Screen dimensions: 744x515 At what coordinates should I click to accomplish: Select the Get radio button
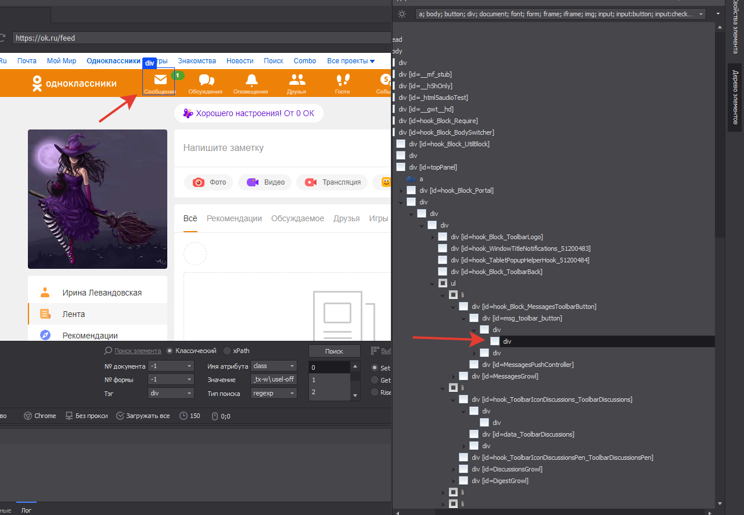pos(375,380)
